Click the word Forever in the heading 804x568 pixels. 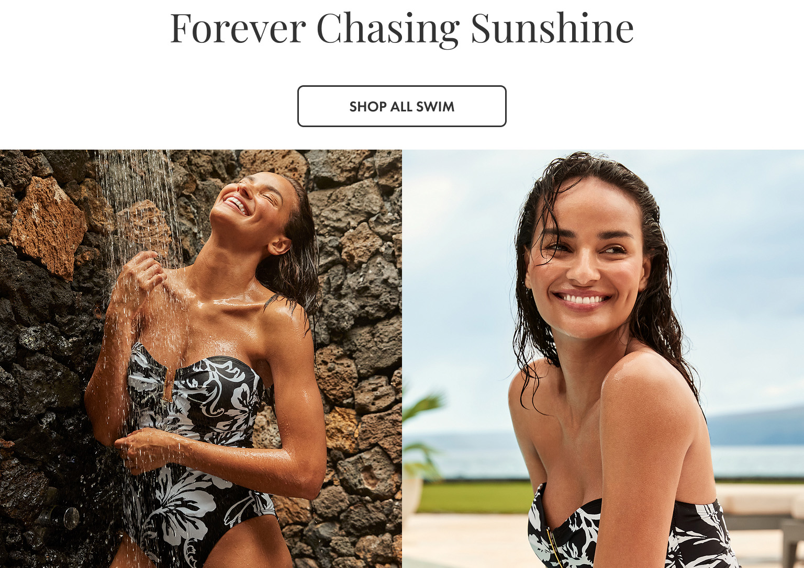[x=238, y=28]
